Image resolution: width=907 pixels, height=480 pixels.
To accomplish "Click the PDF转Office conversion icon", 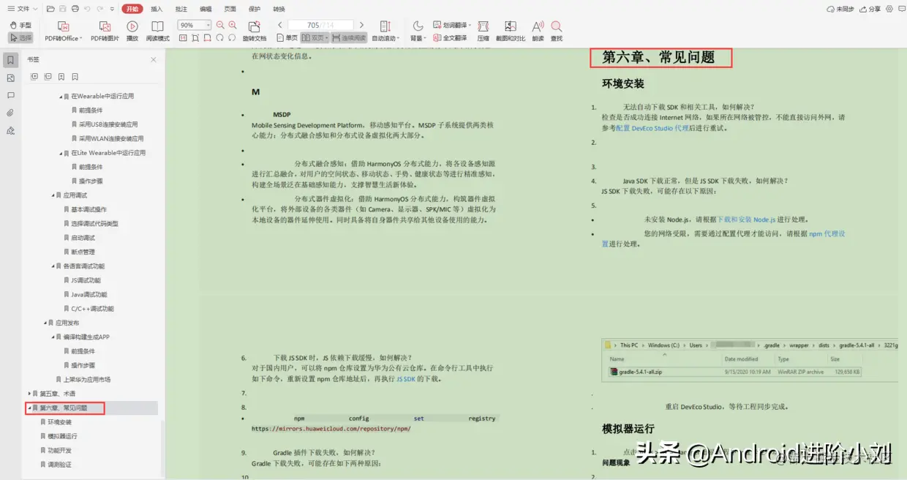I will 62,26.
